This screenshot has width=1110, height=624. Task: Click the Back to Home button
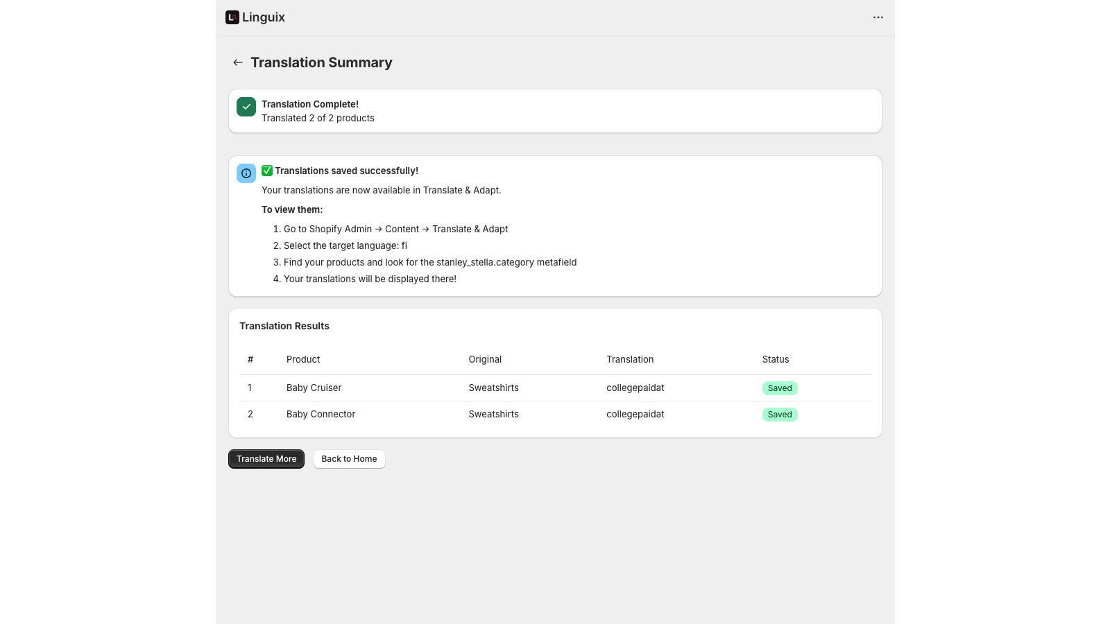coord(349,459)
